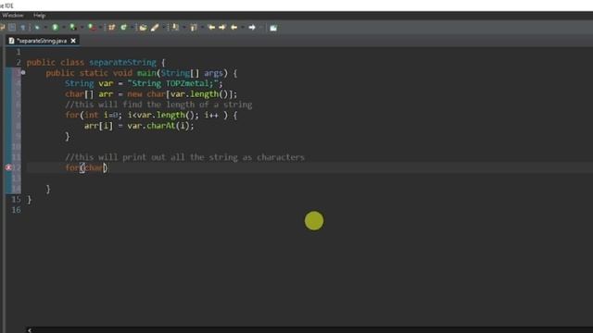Viewport: 593px width, 333px height.
Task: Open the previous annotation dropdown arrow
Action: click(202, 28)
